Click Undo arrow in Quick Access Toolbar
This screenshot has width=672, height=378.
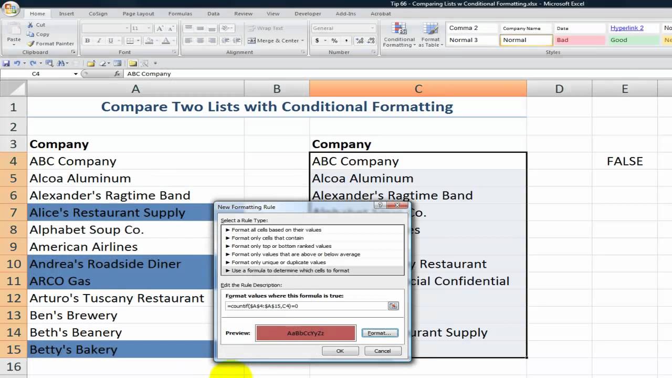[17, 63]
